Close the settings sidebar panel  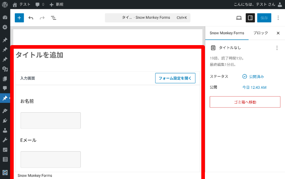pyautogui.click(x=278, y=33)
